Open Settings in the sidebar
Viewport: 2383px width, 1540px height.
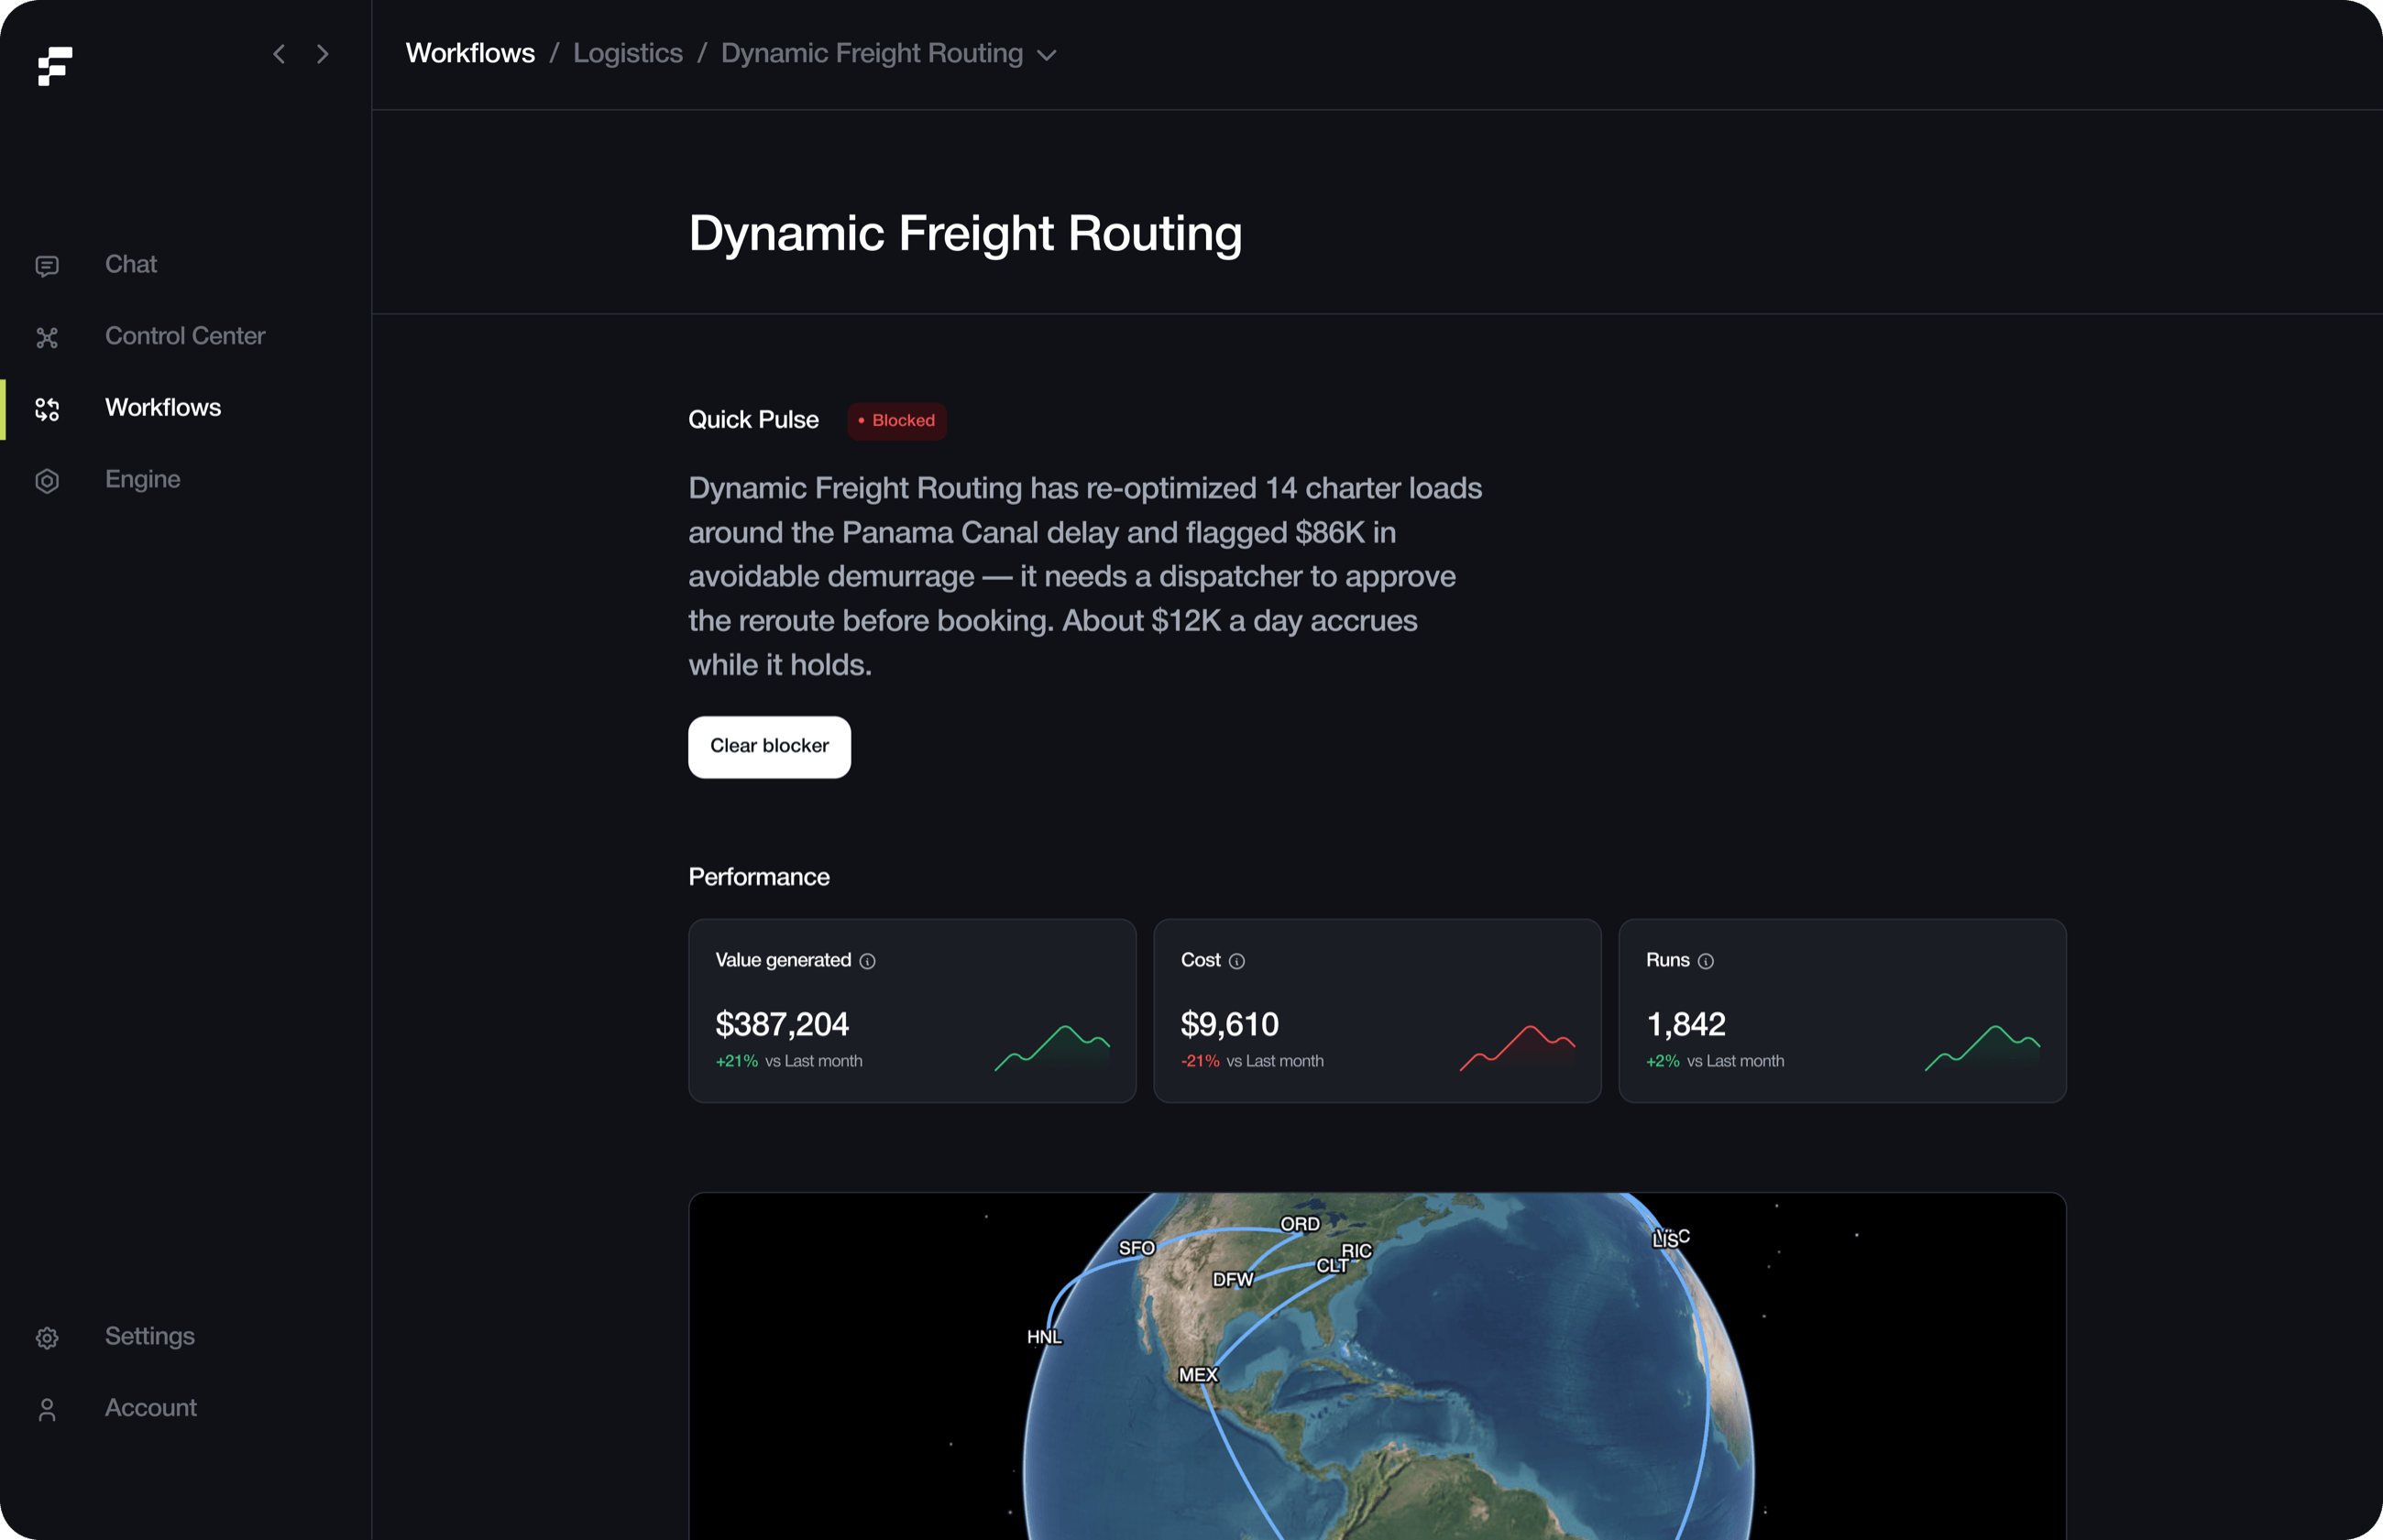click(150, 1336)
